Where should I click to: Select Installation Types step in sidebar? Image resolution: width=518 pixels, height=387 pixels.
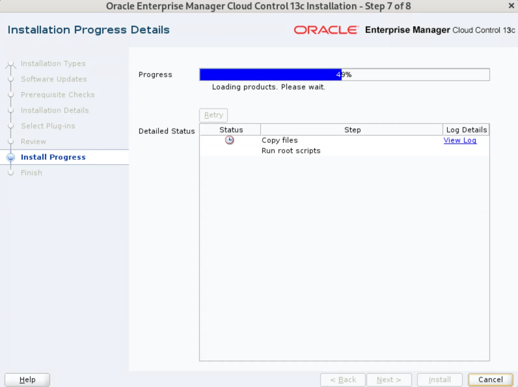[x=53, y=63]
